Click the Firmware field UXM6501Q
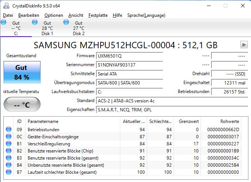 [x=129, y=56]
